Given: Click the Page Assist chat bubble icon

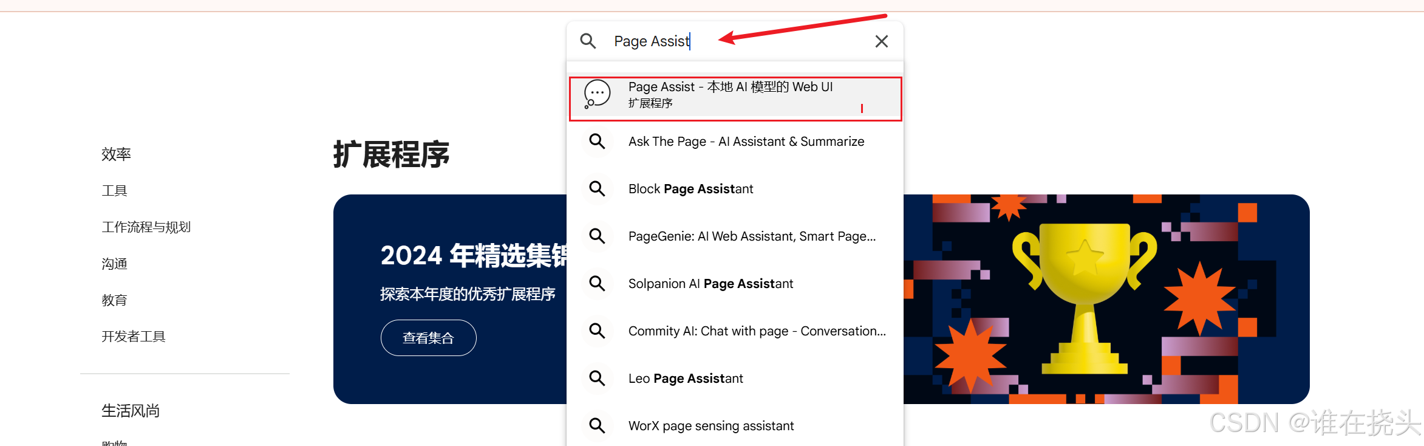Looking at the screenshot, I should [x=597, y=94].
